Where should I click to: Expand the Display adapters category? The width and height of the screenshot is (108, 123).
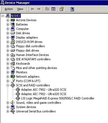coord(8,37)
